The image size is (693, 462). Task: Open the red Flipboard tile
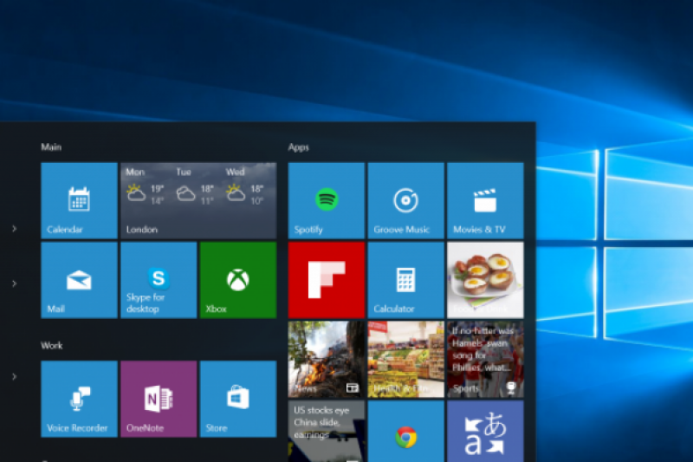coord(326,280)
